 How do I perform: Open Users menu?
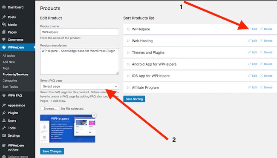tap(12, 121)
